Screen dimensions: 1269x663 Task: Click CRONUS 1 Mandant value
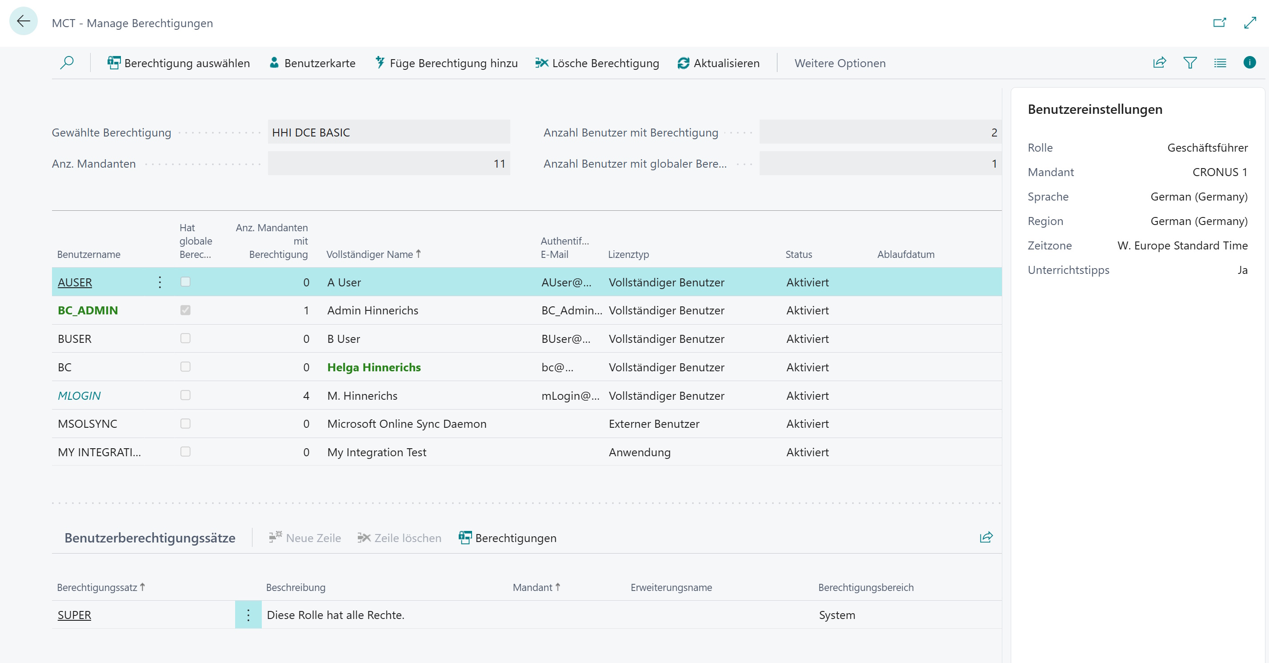(x=1220, y=172)
